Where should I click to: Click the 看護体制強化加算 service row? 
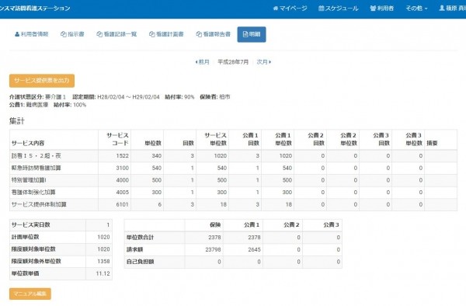coord(233,193)
